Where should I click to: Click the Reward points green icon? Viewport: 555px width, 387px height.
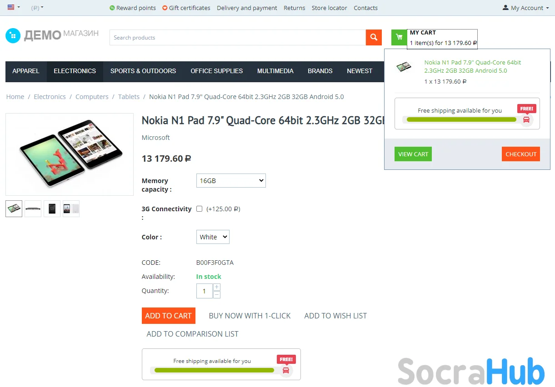tap(112, 8)
